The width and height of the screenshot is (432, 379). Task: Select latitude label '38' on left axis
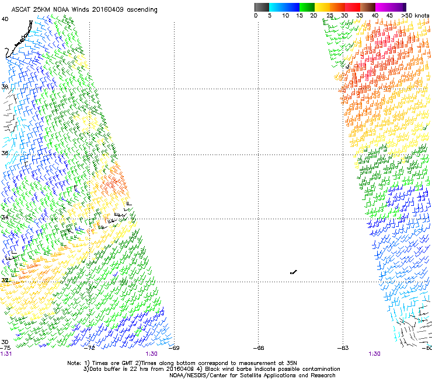[x=5, y=87]
